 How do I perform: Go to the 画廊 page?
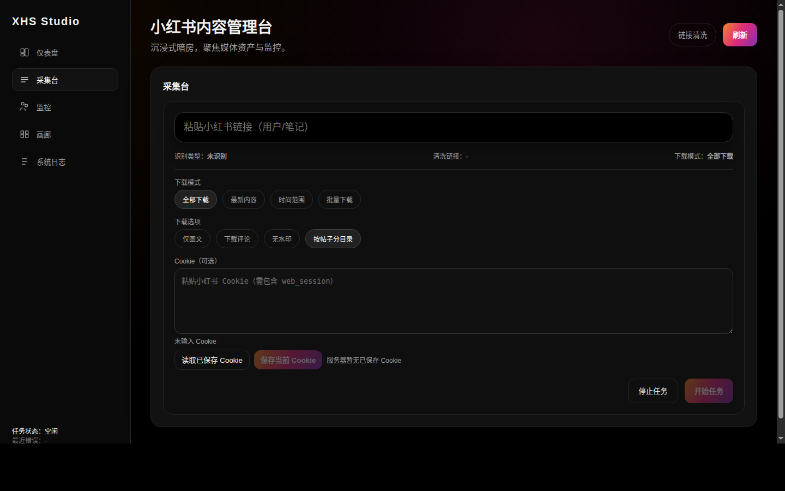(x=44, y=135)
